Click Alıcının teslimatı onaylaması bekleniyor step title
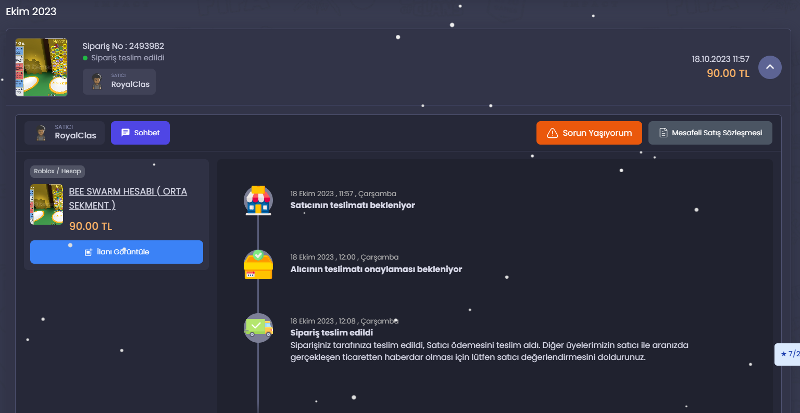800x413 pixels. pos(376,269)
